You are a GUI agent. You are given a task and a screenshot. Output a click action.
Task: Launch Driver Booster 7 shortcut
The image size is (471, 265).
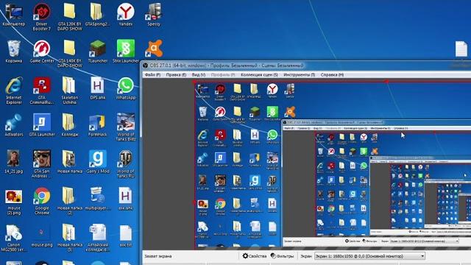pyautogui.click(x=41, y=17)
